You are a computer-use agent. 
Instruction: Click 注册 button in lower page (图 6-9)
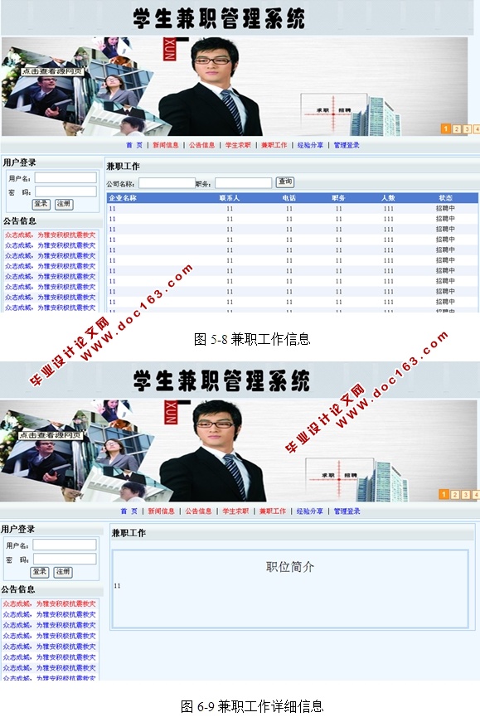[63, 572]
